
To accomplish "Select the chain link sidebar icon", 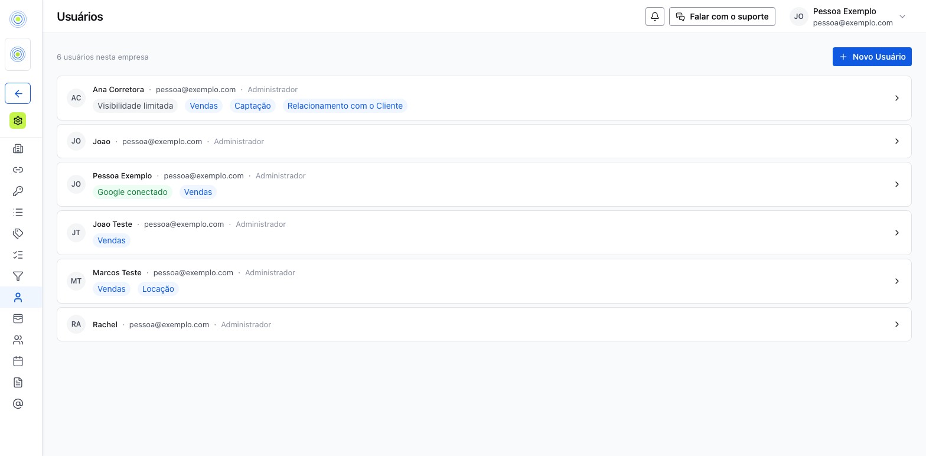I will pos(18,170).
